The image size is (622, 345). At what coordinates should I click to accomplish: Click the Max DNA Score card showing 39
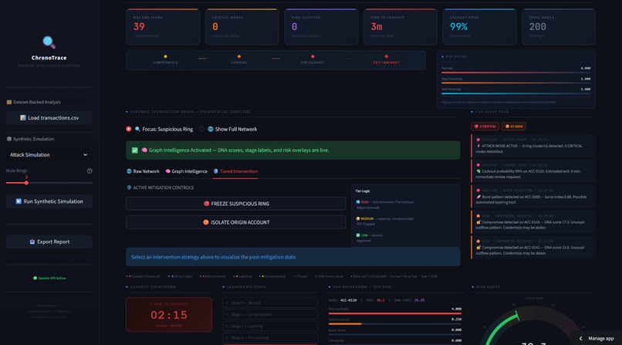pyautogui.click(x=163, y=26)
